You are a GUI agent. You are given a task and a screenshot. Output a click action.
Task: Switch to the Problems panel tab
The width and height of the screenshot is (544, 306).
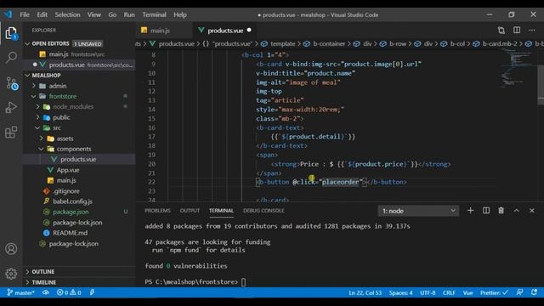tap(157, 211)
